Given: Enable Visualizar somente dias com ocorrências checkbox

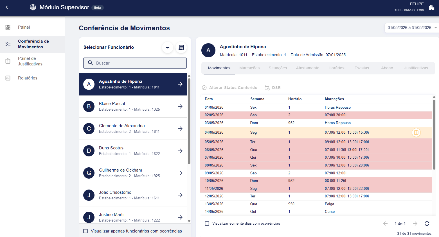Looking at the screenshot, I should (x=207, y=224).
